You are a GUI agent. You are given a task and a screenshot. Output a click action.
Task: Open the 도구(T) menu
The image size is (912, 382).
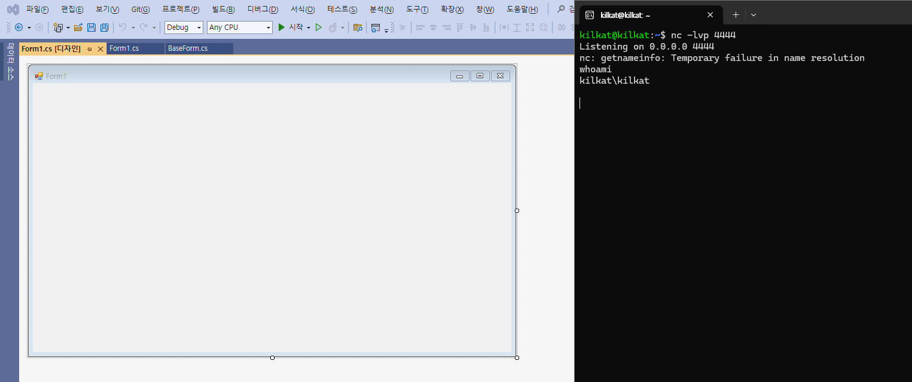click(x=417, y=10)
